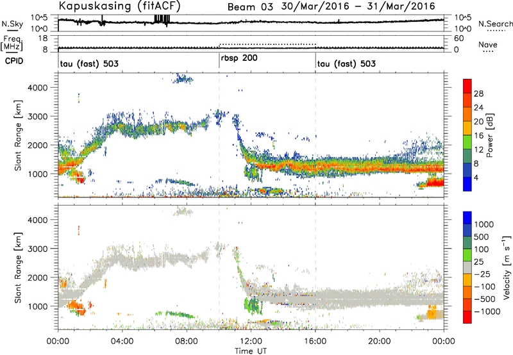
Task: Click the '12:00' time axis tick label
Action: click(251, 342)
